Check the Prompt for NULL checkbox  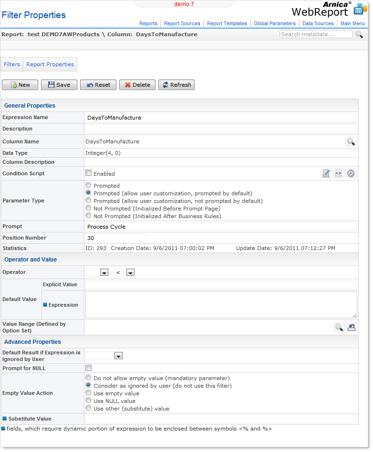[88, 368]
